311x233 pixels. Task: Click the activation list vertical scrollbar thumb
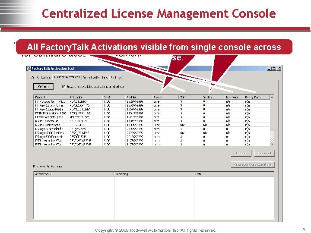[272, 115]
